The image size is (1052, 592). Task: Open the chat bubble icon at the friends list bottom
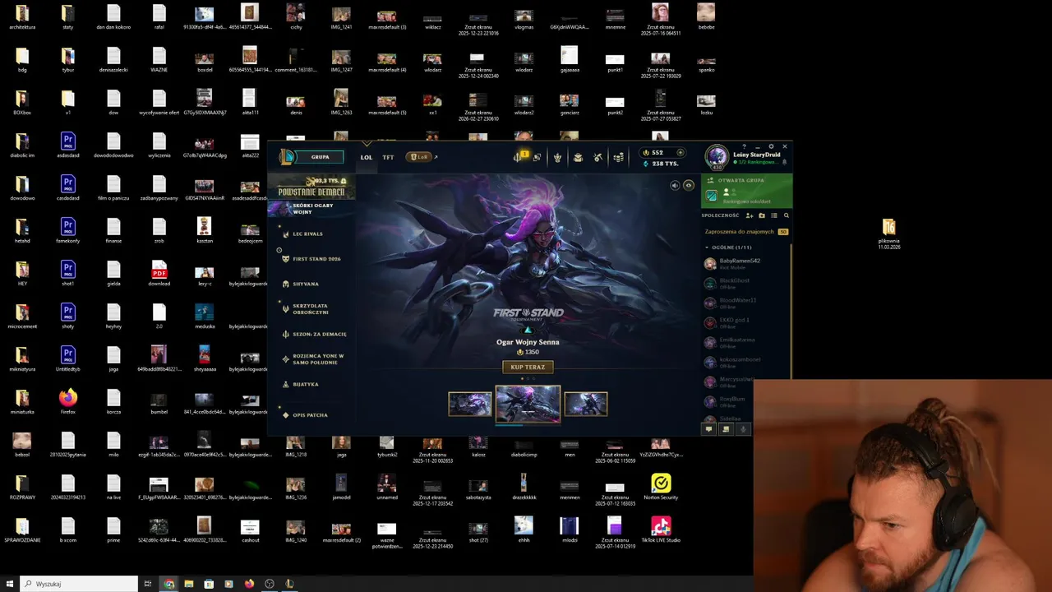click(x=708, y=428)
